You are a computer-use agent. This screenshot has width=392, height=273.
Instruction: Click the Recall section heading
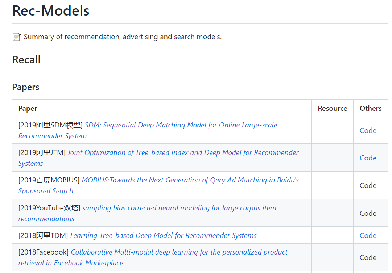tap(26, 60)
